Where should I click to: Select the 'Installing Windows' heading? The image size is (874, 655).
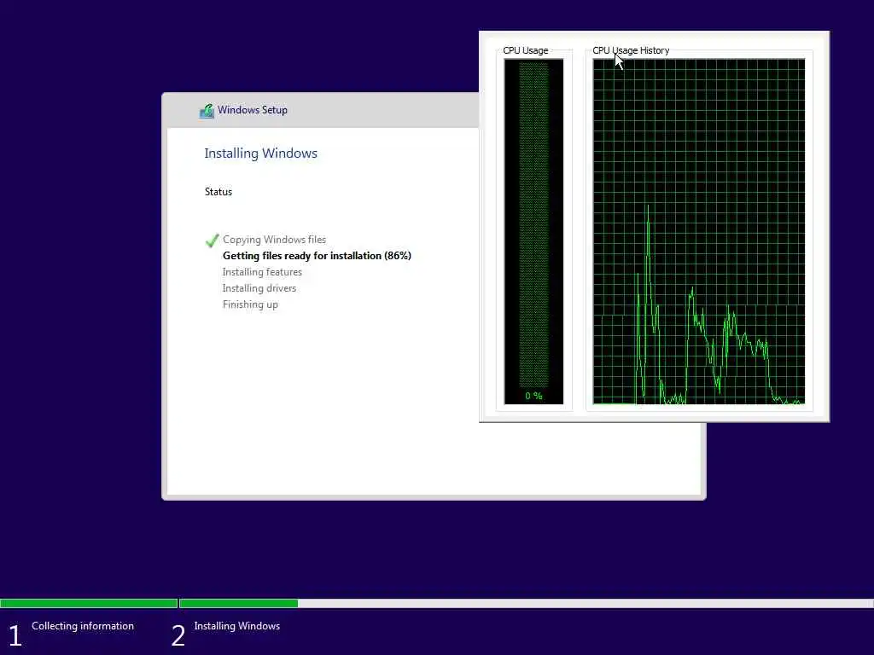(x=260, y=154)
